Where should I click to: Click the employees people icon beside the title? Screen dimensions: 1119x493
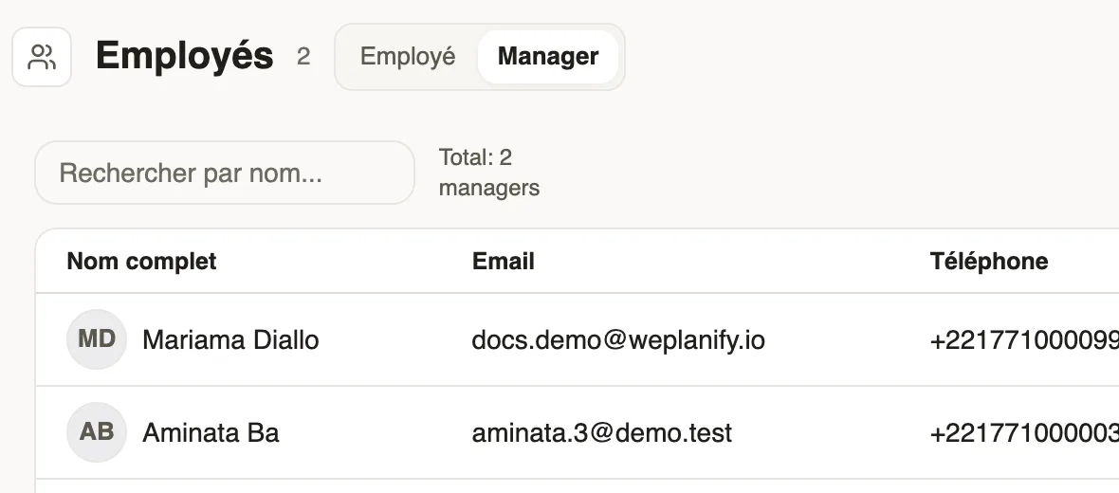[x=42, y=57]
